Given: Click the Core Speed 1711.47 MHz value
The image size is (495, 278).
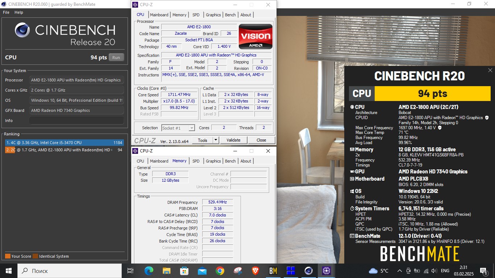Looking at the screenshot, I should click(180, 94).
